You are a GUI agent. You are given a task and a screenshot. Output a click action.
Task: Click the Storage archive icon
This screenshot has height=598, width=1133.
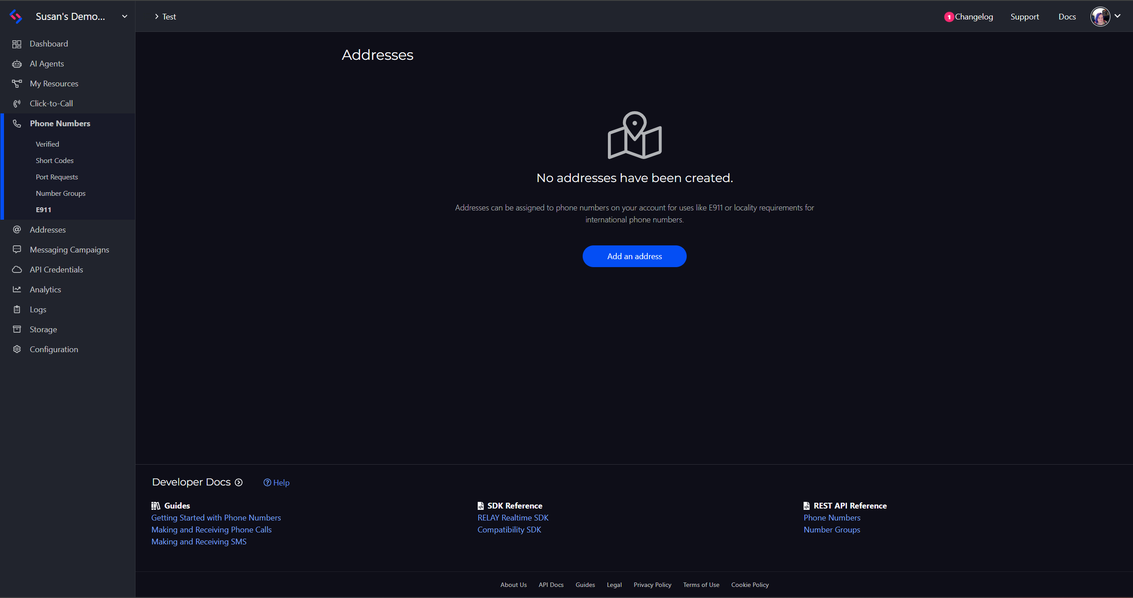(x=17, y=329)
